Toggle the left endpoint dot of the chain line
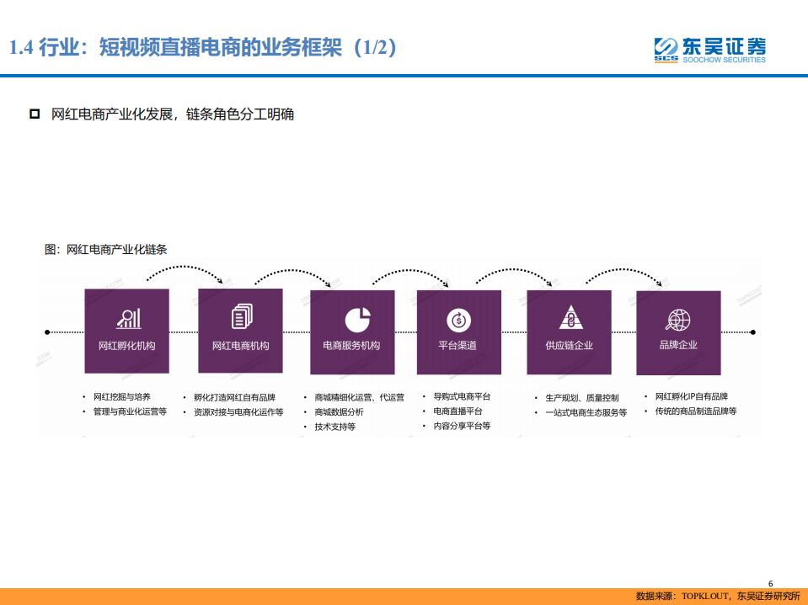The width and height of the screenshot is (808, 605). coord(49,332)
